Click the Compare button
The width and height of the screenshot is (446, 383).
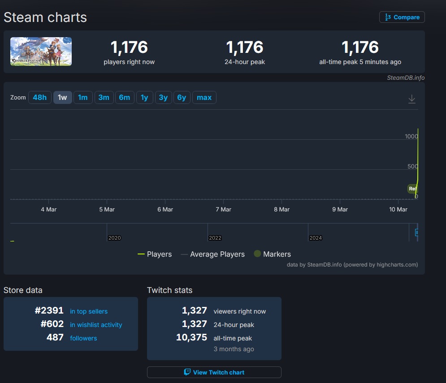point(402,17)
